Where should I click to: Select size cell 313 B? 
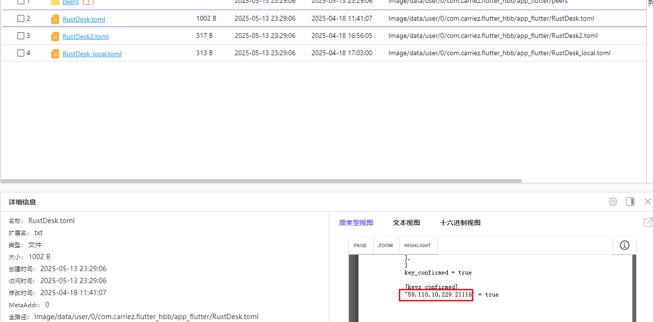(204, 53)
